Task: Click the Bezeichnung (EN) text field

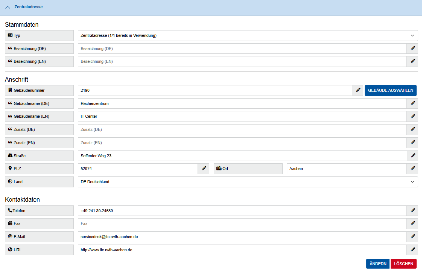Action: pyautogui.click(x=242, y=61)
